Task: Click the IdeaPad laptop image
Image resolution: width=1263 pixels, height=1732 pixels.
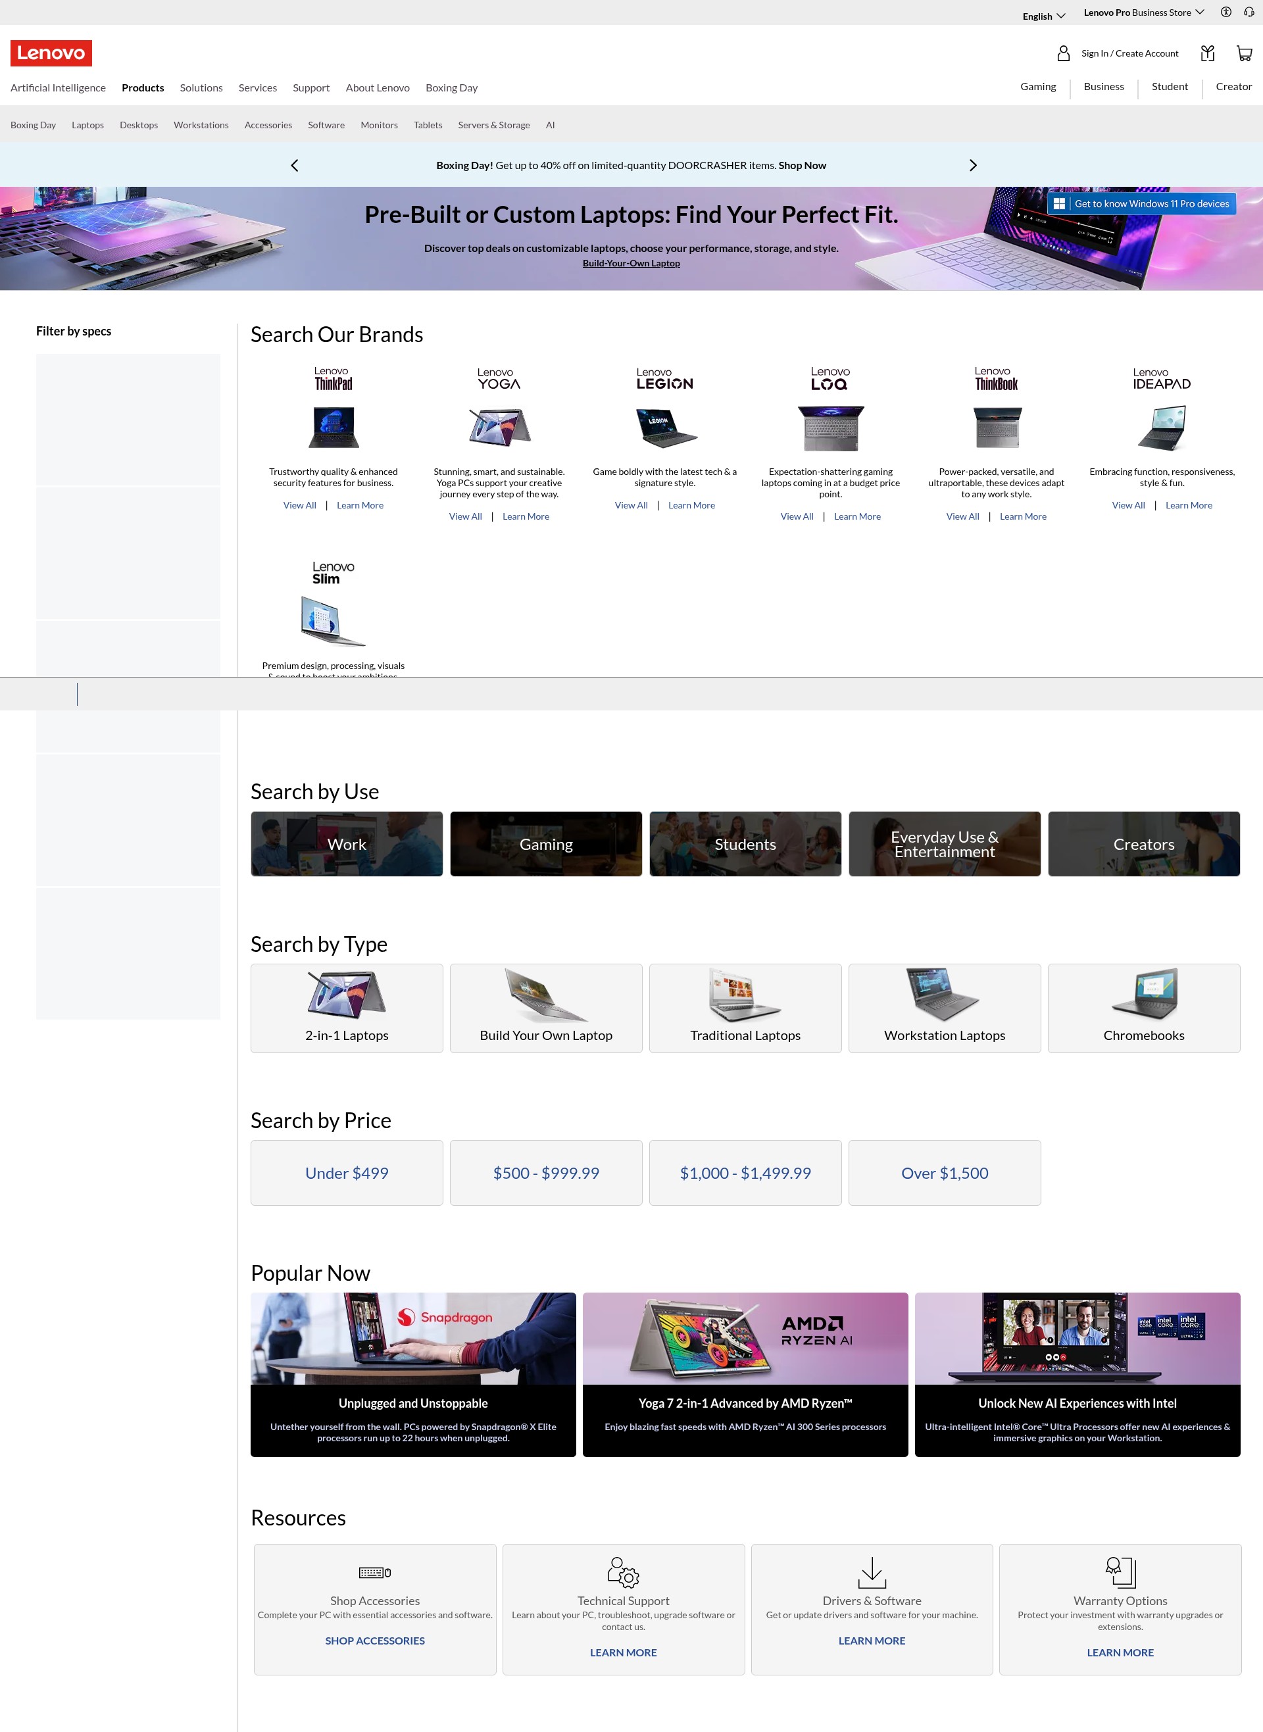Action: coord(1161,428)
